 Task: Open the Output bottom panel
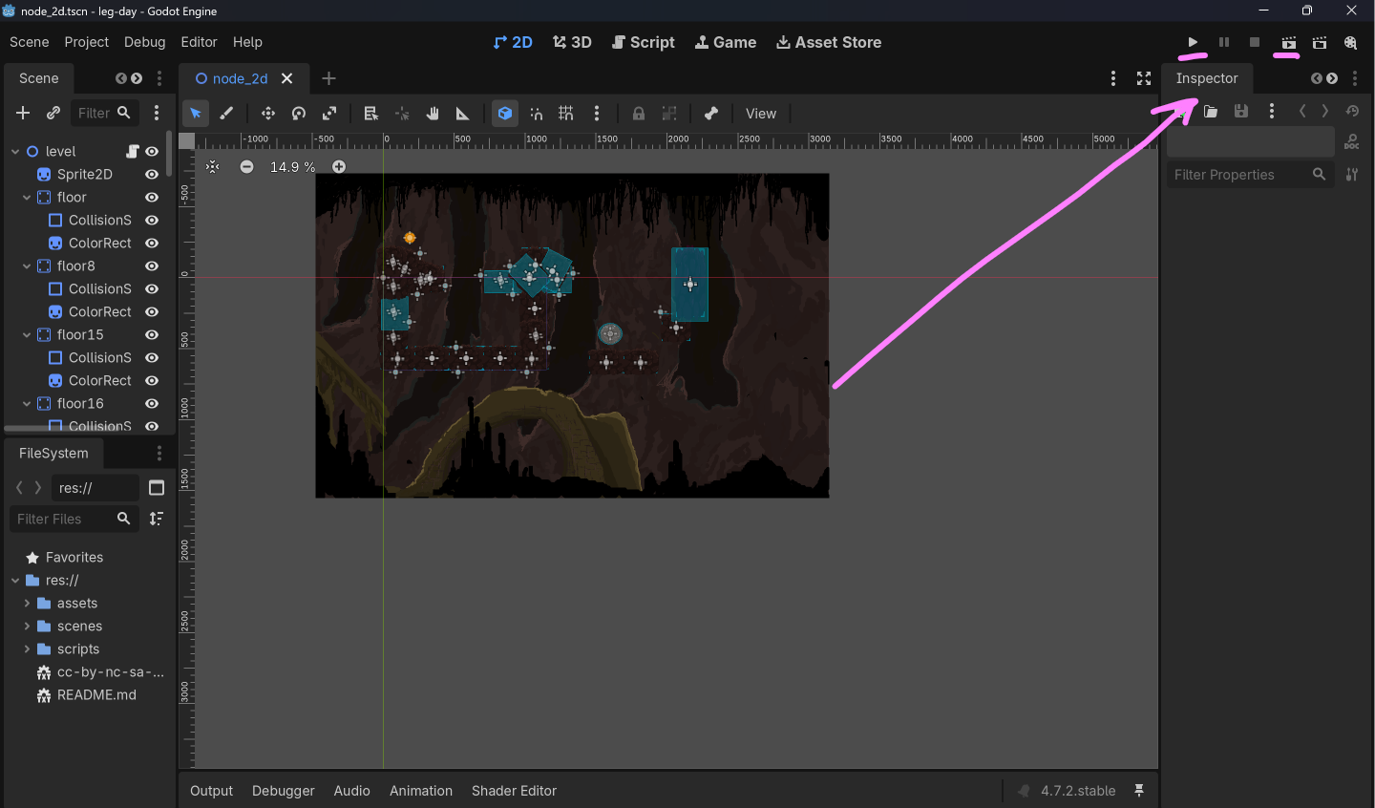coord(211,791)
